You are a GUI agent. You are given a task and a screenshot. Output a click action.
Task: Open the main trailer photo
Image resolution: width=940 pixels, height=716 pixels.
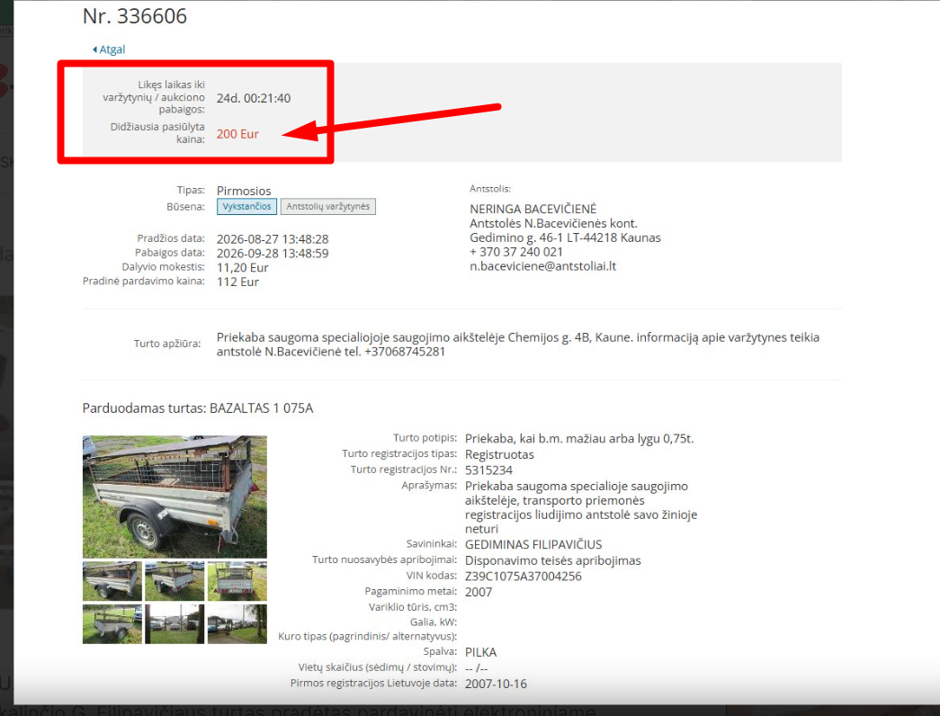click(175, 497)
